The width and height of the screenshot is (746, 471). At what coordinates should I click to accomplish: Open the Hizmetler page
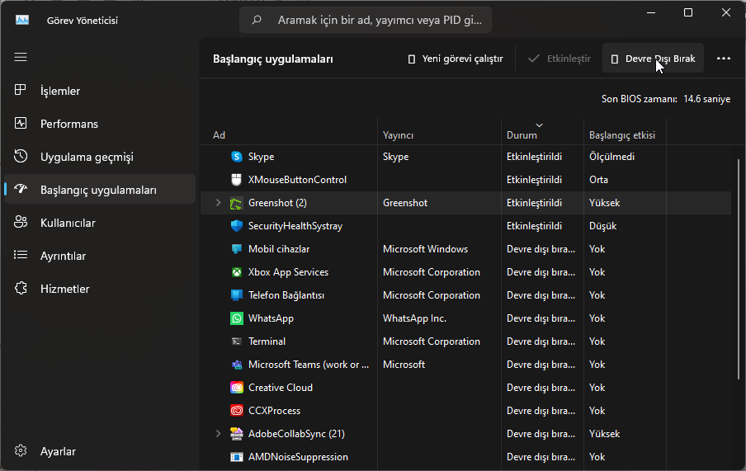(x=99, y=289)
